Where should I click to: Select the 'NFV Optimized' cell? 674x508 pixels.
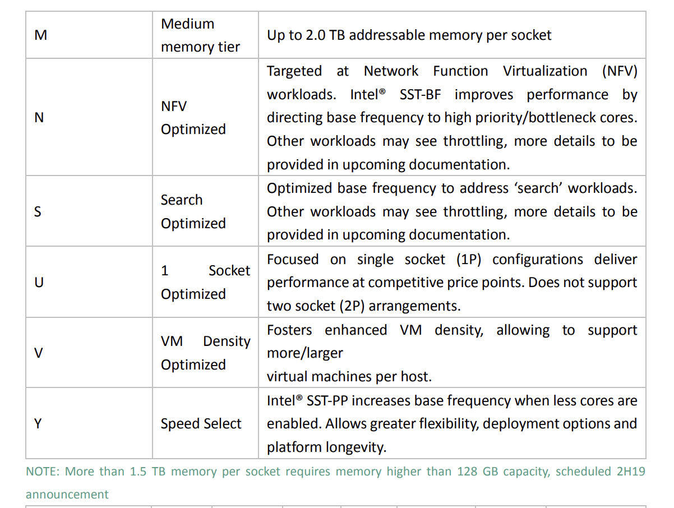tap(193, 118)
